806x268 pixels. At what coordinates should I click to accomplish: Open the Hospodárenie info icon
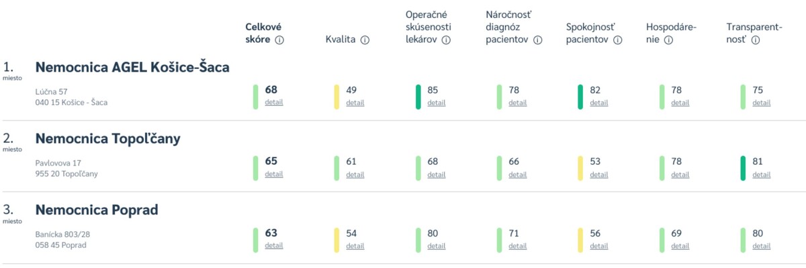click(x=668, y=40)
